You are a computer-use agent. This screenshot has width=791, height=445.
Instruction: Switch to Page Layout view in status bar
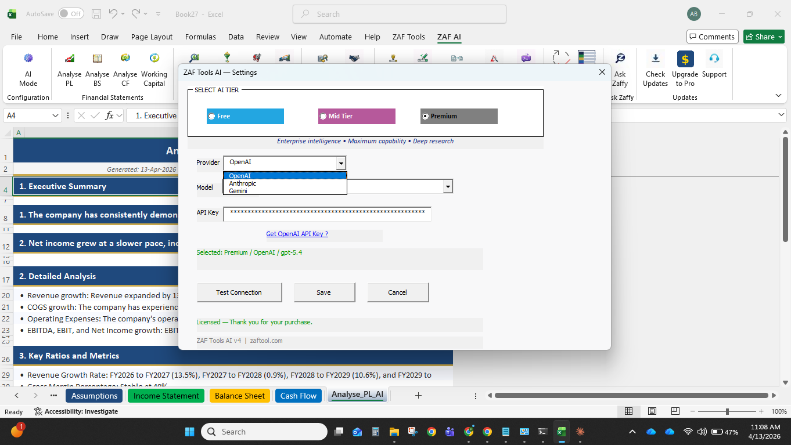pyautogui.click(x=652, y=411)
